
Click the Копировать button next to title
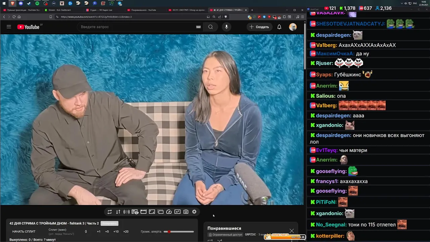point(110,223)
